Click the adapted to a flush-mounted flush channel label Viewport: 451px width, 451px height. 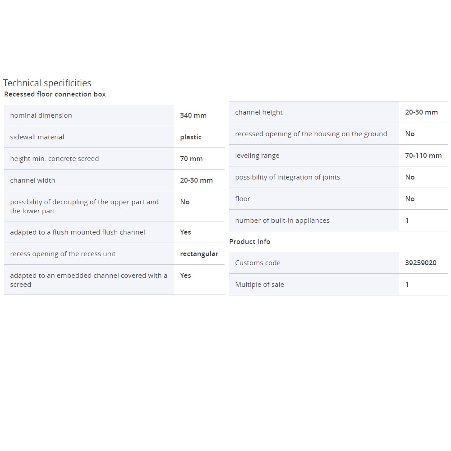coord(78,232)
